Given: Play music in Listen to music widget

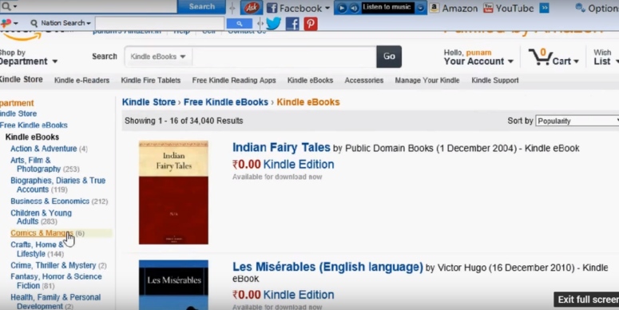Looking at the screenshot, I should pyautogui.click(x=342, y=8).
